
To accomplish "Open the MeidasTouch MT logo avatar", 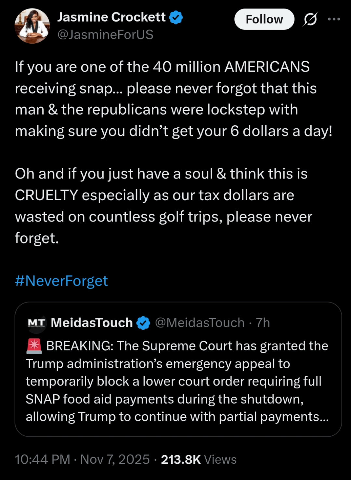I will (x=36, y=323).
